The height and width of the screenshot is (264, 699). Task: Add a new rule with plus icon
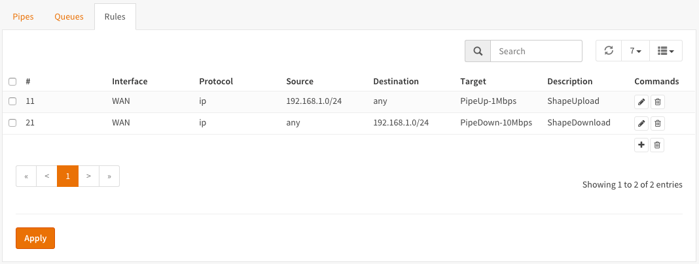(x=642, y=145)
